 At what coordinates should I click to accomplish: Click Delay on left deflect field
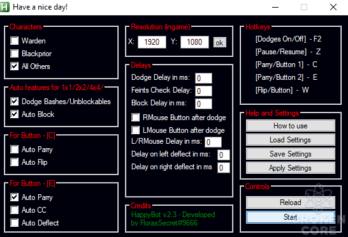(224, 155)
